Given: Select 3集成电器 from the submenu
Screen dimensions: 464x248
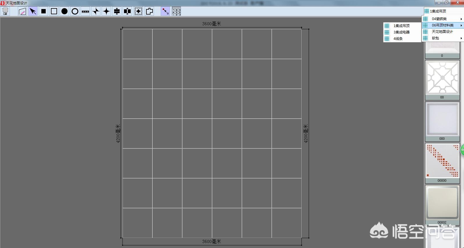Looking at the screenshot, I should point(401,32).
